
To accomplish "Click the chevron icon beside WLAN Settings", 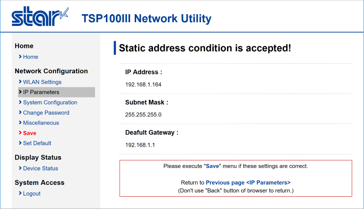I will click(20, 82).
